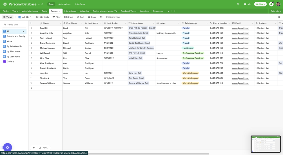Open Last Spoke column dropdown

(x=125, y=23)
